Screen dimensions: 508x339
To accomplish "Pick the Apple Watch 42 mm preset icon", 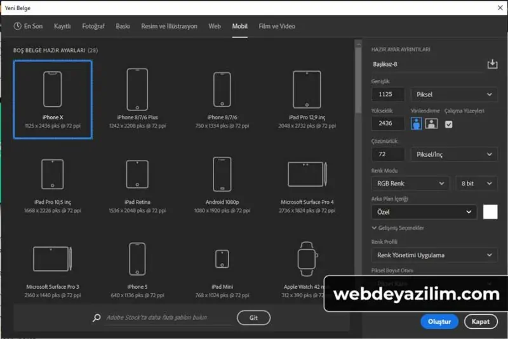I will (307, 259).
